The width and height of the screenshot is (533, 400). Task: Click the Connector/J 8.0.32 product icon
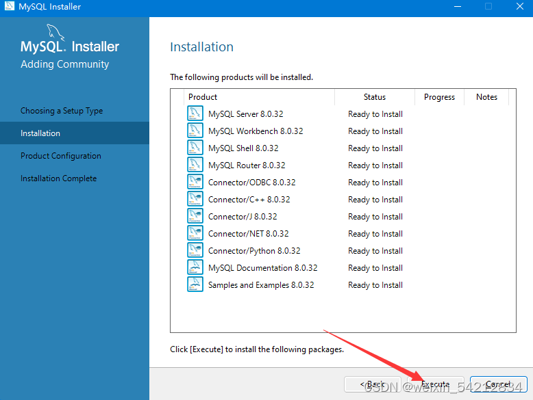point(195,216)
